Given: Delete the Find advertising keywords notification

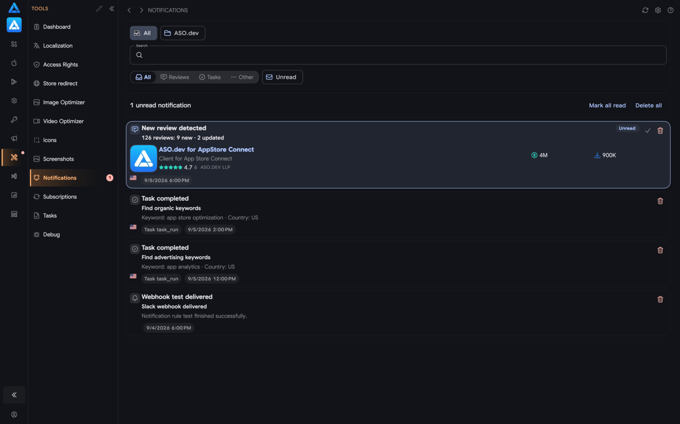Looking at the screenshot, I should click(660, 250).
